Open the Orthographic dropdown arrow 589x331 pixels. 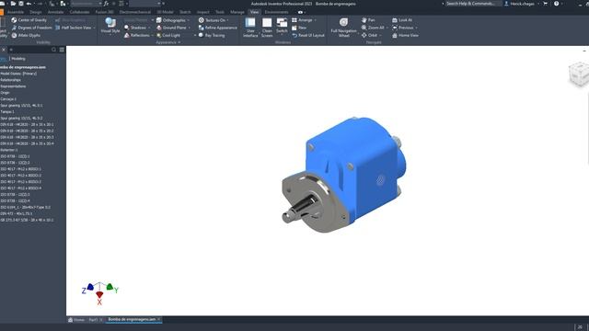tap(188, 20)
